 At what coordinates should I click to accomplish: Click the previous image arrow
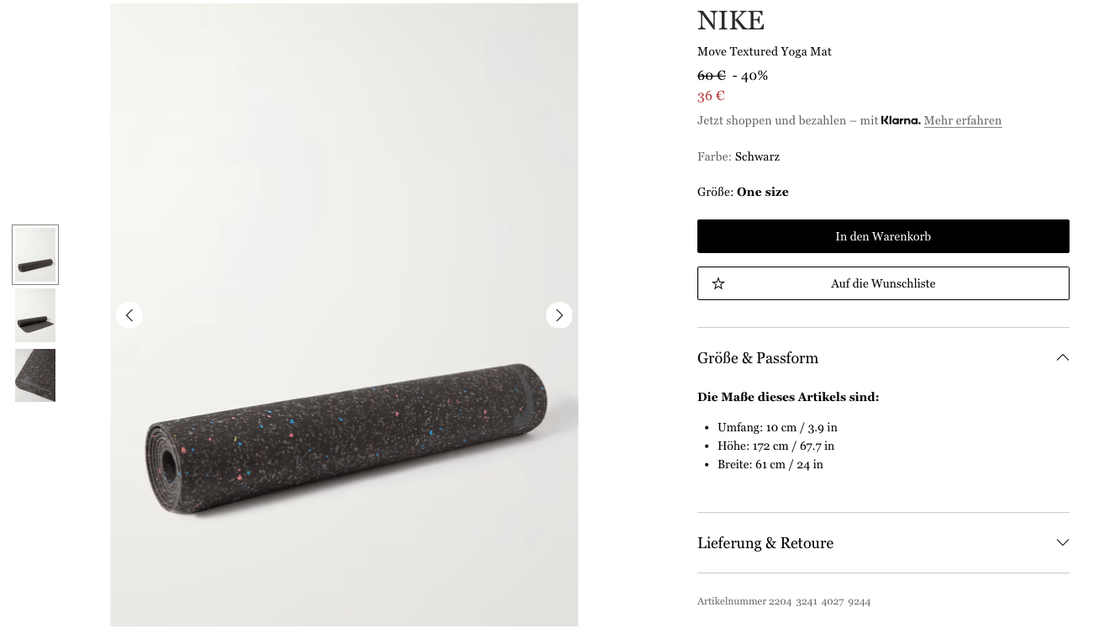click(129, 315)
